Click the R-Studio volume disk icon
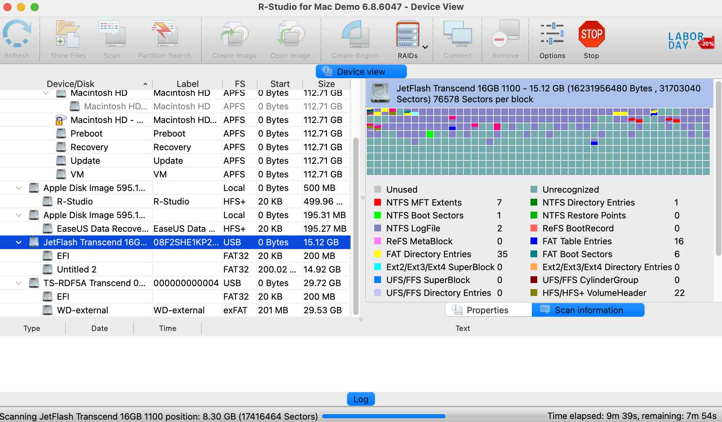The width and height of the screenshot is (722, 422). click(x=48, y=201)
